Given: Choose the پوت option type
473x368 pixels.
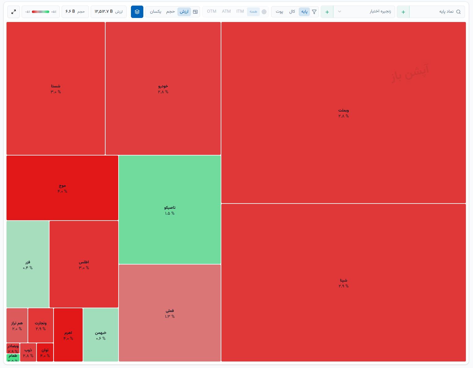Looking at the screenshot, I should coord(280,12).
